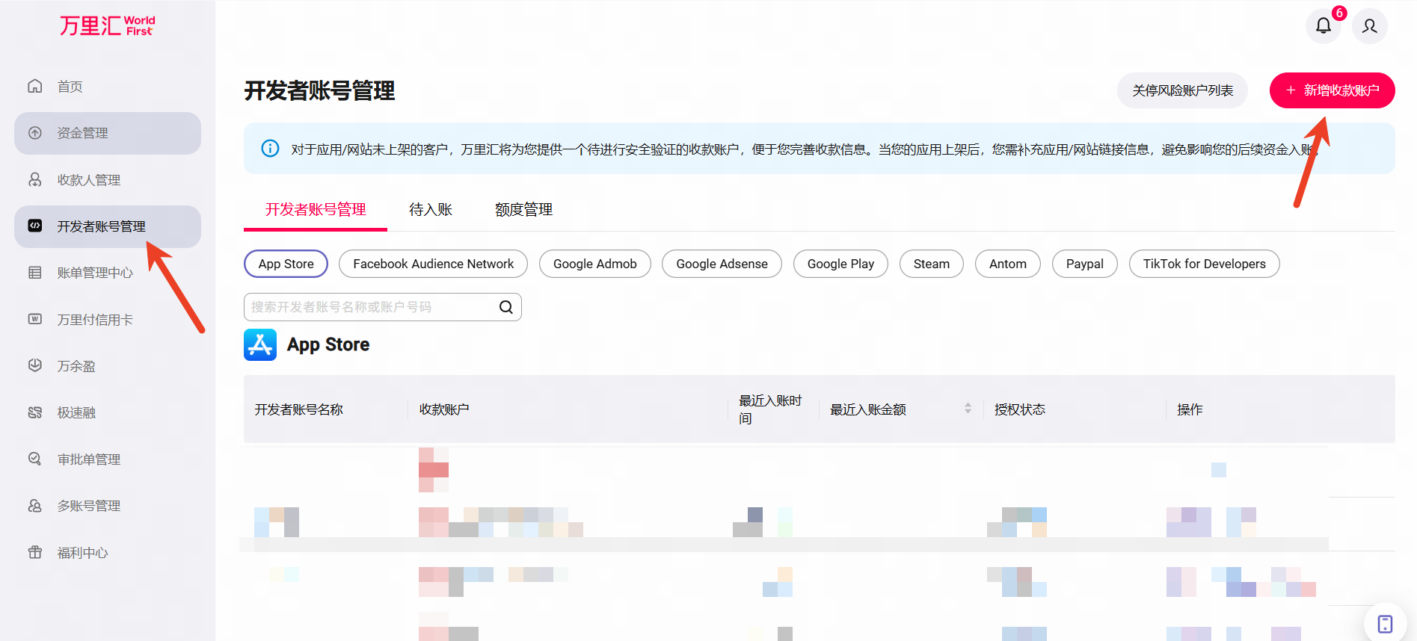The height and width of the screenshot is (641, 1417).
Task: Open the notification bell icon
Action: pyautogui.click(x=1324, y=26)
